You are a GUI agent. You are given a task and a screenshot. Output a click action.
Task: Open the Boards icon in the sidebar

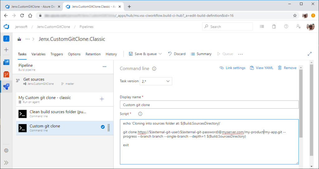coord(6,62)
